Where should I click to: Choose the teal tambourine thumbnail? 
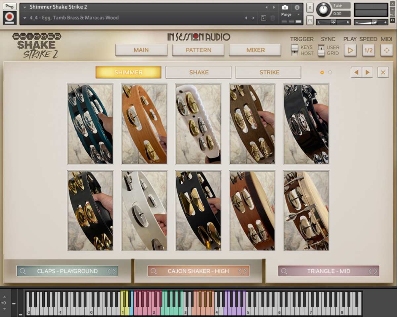pos(90,124)
